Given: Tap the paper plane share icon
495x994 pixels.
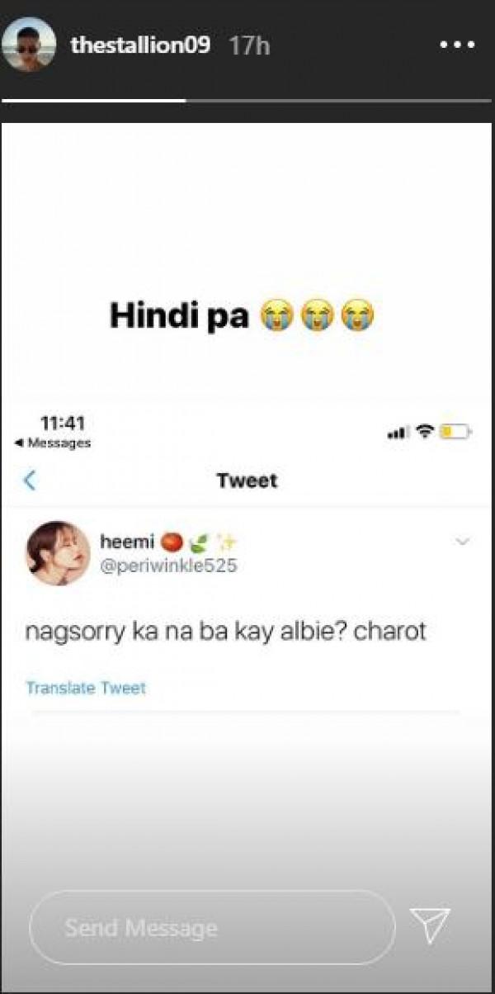Looking at the screenshot, I should pos(430,925).
